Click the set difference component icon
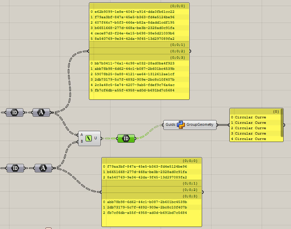The width and height of the screenshot is (291, 229). click(89, 138)
